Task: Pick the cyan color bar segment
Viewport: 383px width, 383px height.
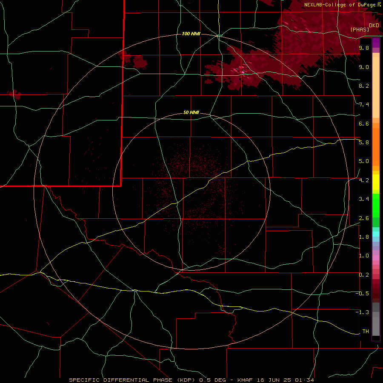Action: tap(376, 234)
